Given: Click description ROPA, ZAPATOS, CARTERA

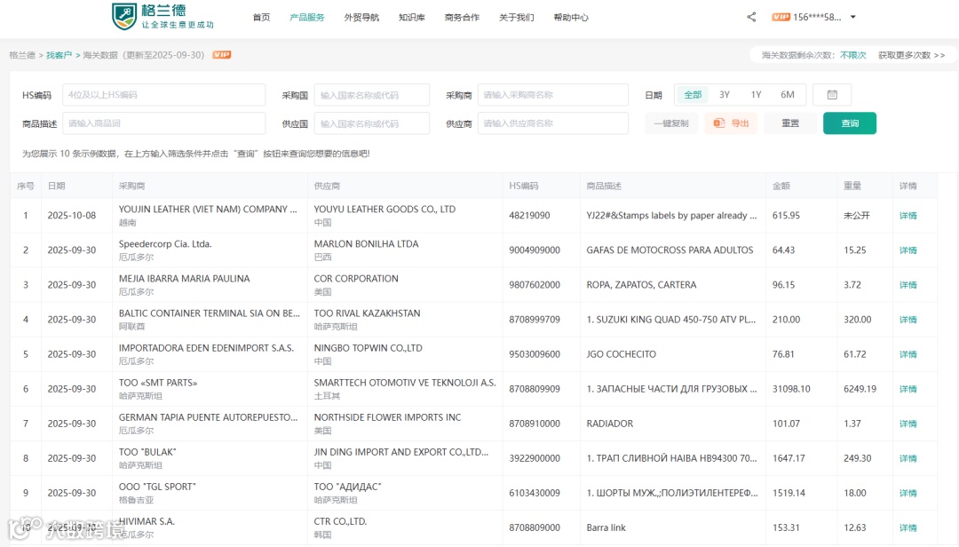Looking at the screenshot, I should point(641,285).
